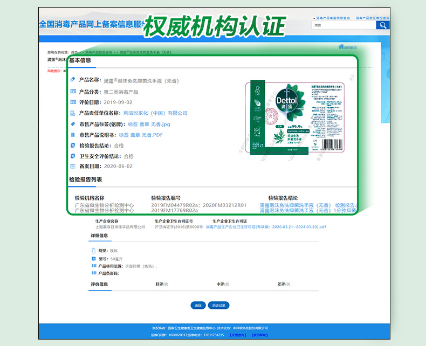Click the pill icon beside 产品名称
Screen dimensions: 426x346
(x=73, y=80)
